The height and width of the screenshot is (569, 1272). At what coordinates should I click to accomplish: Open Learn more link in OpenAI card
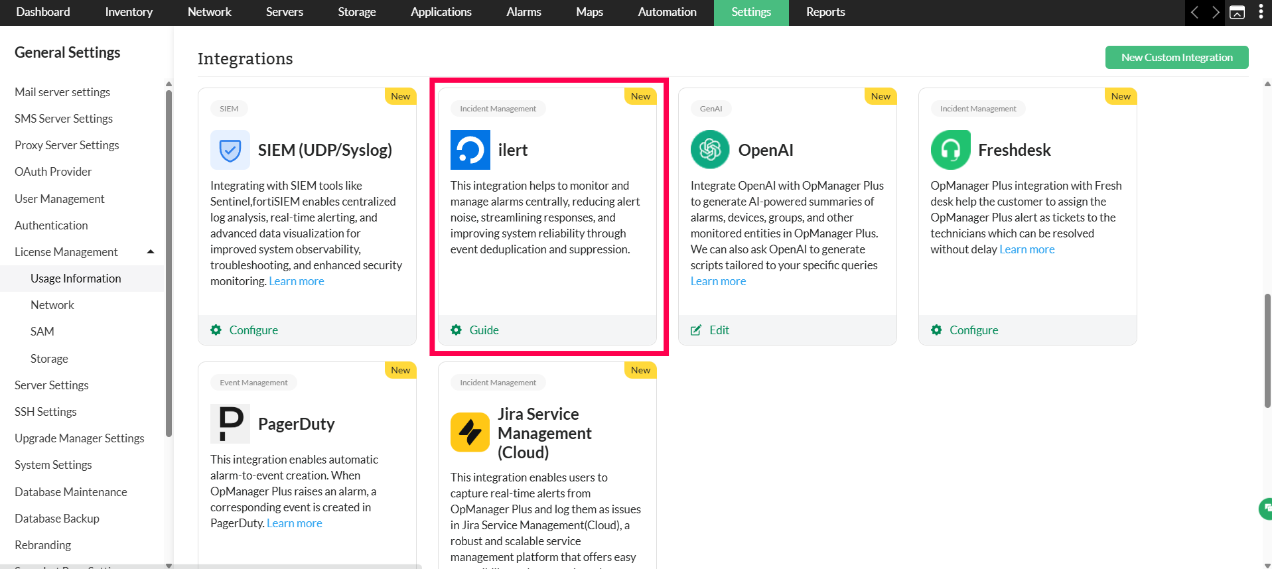[719, 281]
